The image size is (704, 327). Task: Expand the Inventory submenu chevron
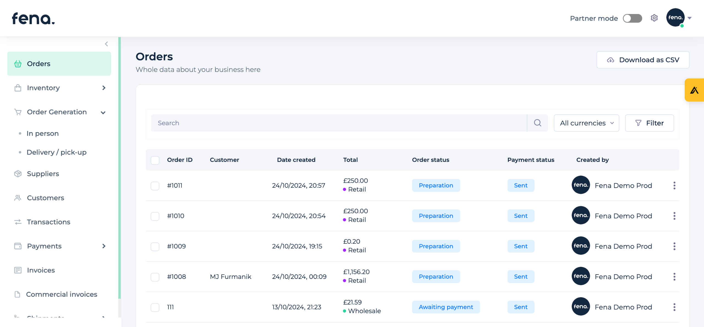click(x=104, y=88)
